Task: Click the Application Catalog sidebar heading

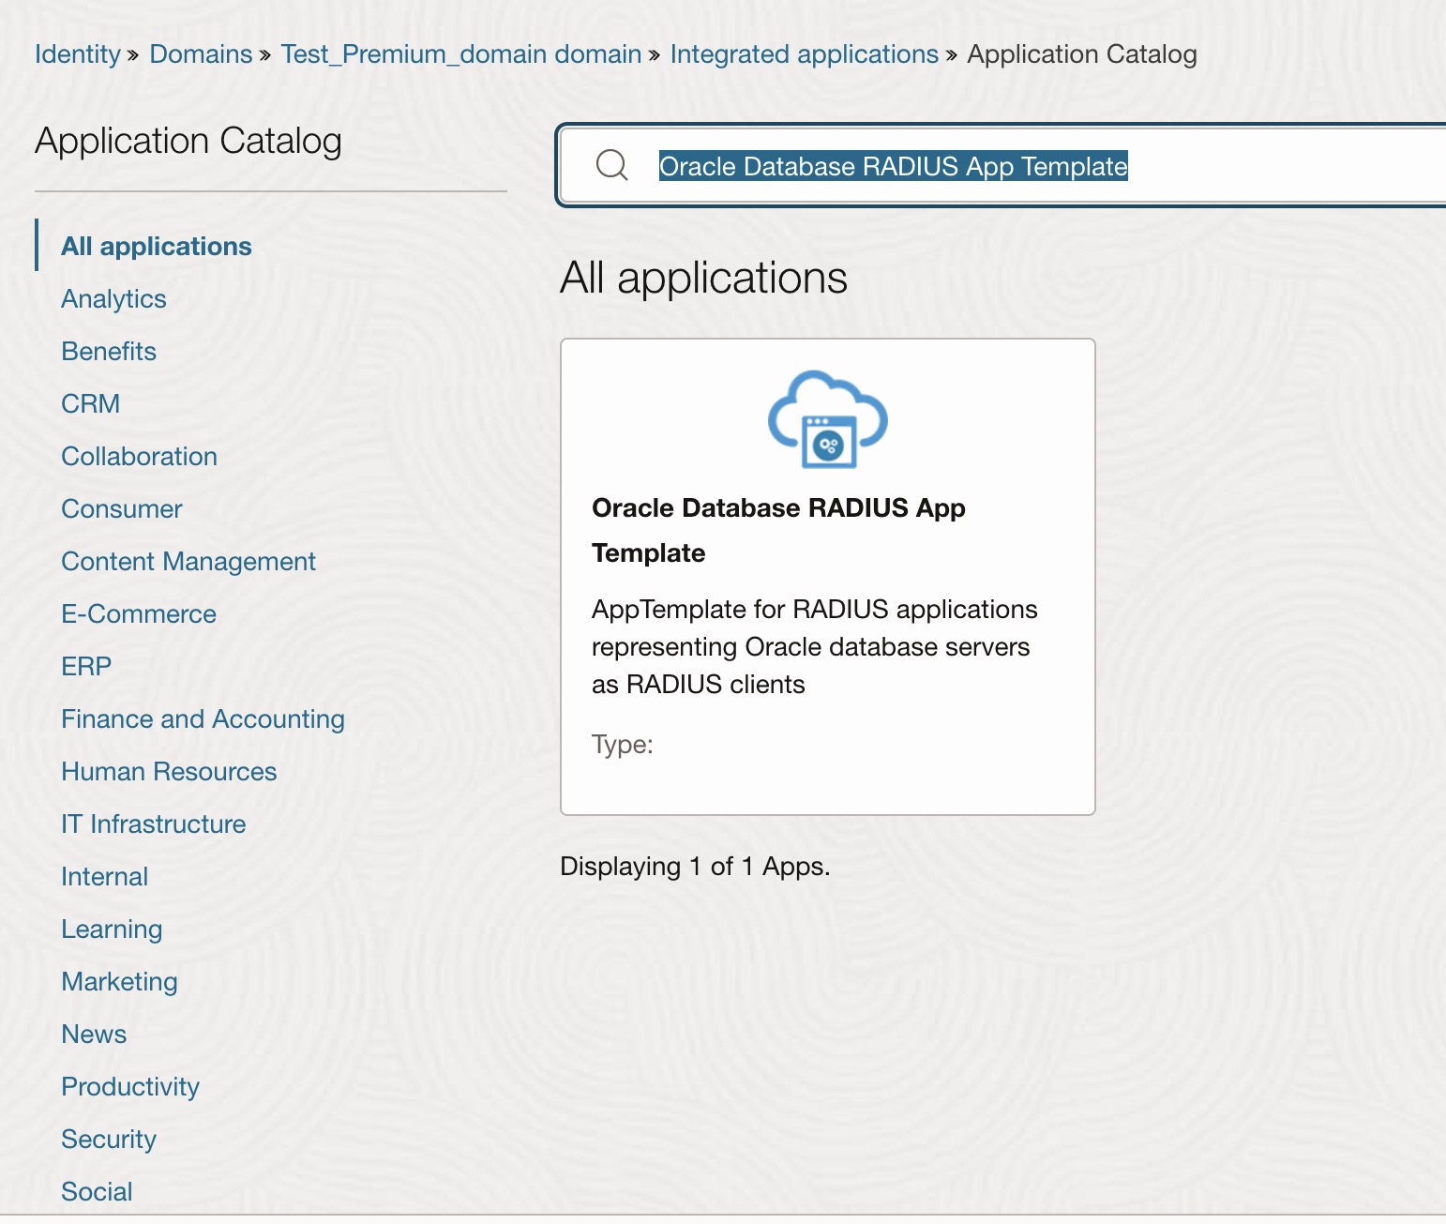Action: coord(188,141)
